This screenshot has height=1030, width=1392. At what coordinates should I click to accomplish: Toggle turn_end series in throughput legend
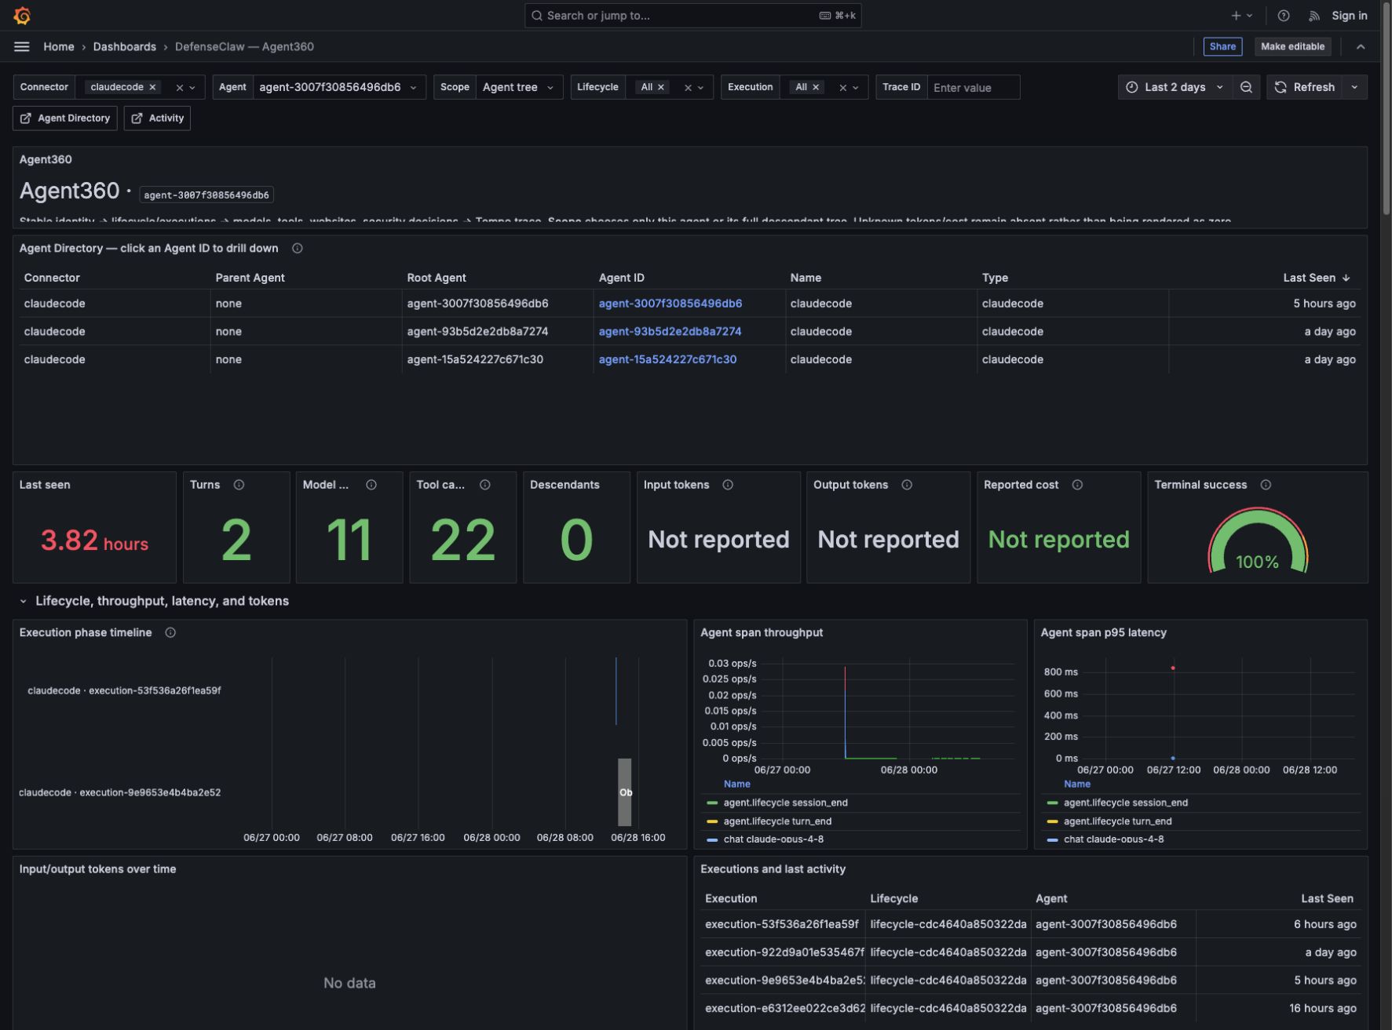[x=777, y=821]
